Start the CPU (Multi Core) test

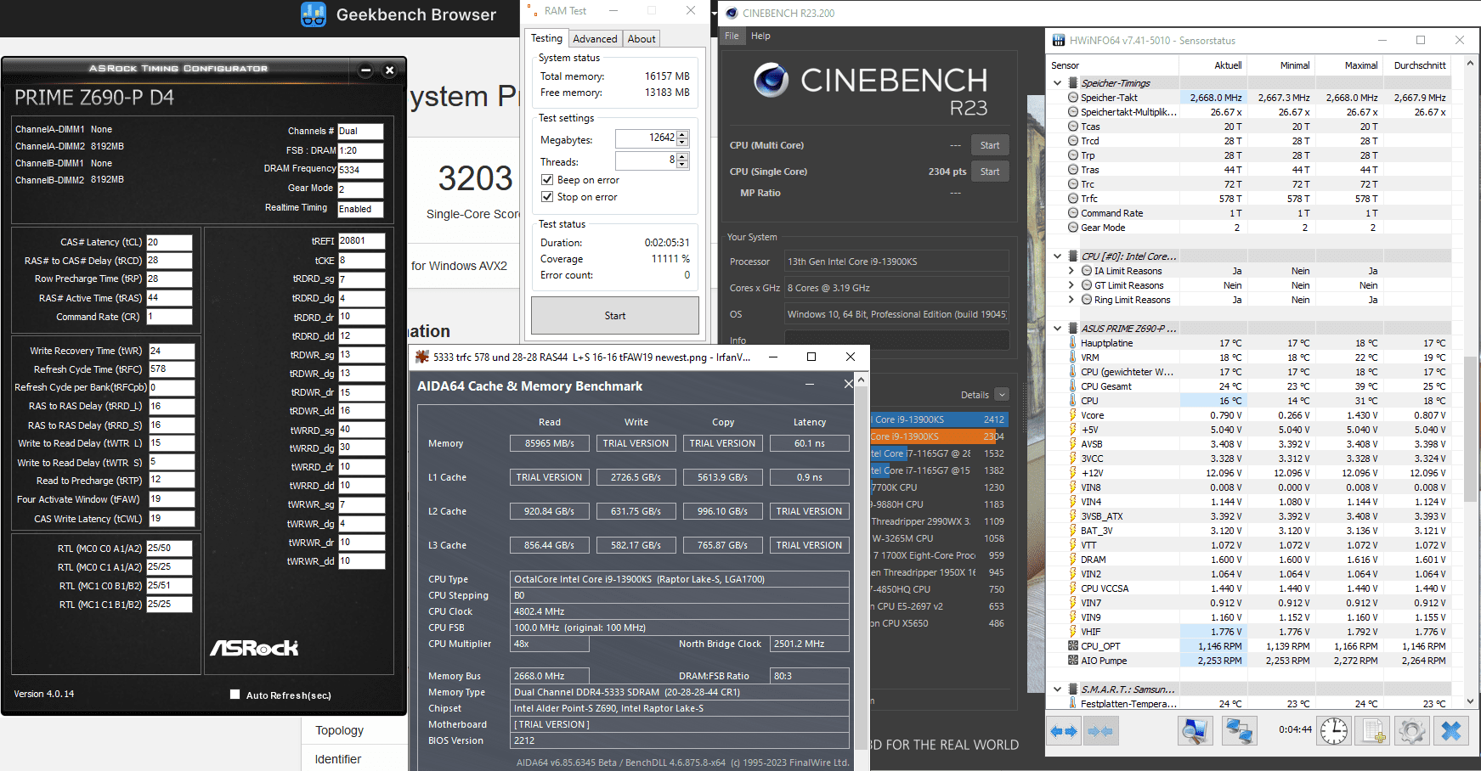[990, 145]
